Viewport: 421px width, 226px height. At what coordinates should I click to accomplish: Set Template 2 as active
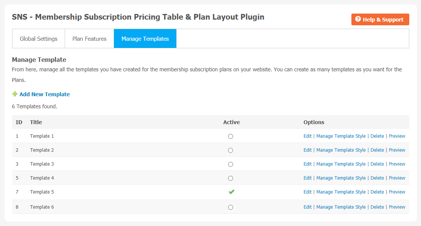click(x=230, y=150)
